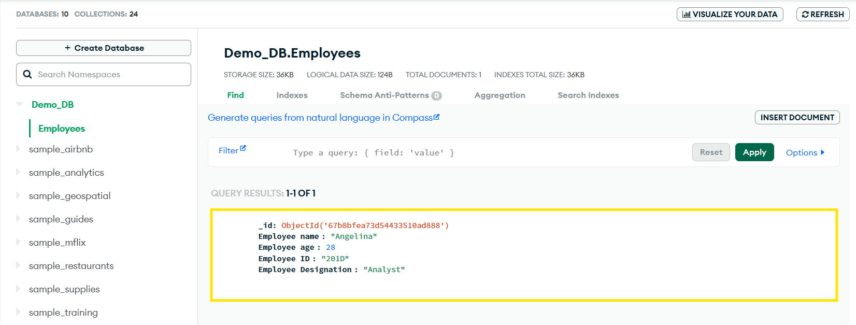Viewport: 856px width, 325px height.
Task: Open Visualize Your Data
Action: 730,15
